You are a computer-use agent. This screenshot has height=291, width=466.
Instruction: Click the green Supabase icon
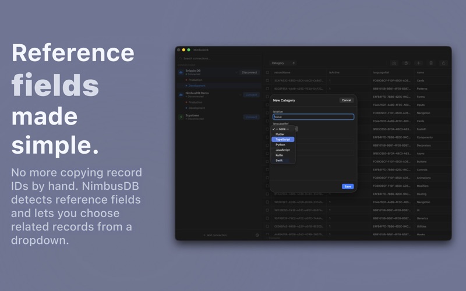181,117
